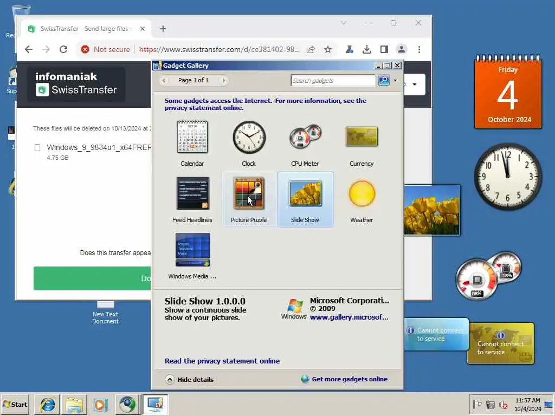Screen dimensions: 555x416
Task: Click the Search gadgets input field
Action: (x=333, y=80)
